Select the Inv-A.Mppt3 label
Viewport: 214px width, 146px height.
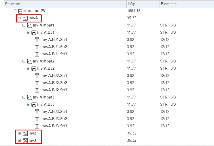(43, 97)
